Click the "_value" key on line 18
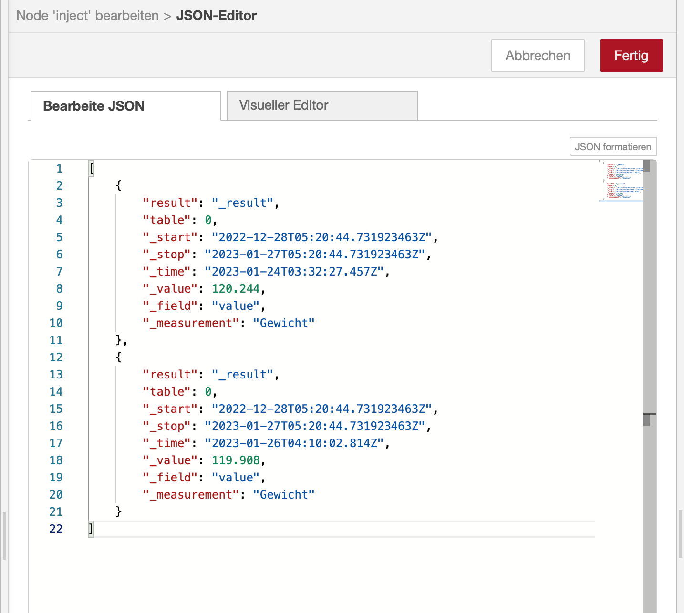684x613 pixels. 170,460
